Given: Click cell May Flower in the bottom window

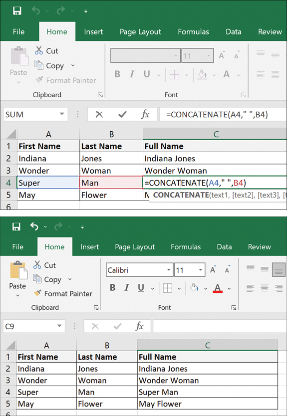Looking at the screenshot, I should 207,404.
